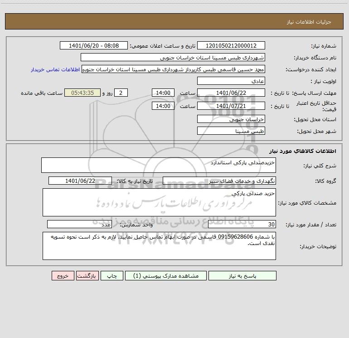Viewport: 349px width, 338px height.
Task: Click the اطلاعات کالاهای مورد نیاز section heading
Action: coord(303,151)
